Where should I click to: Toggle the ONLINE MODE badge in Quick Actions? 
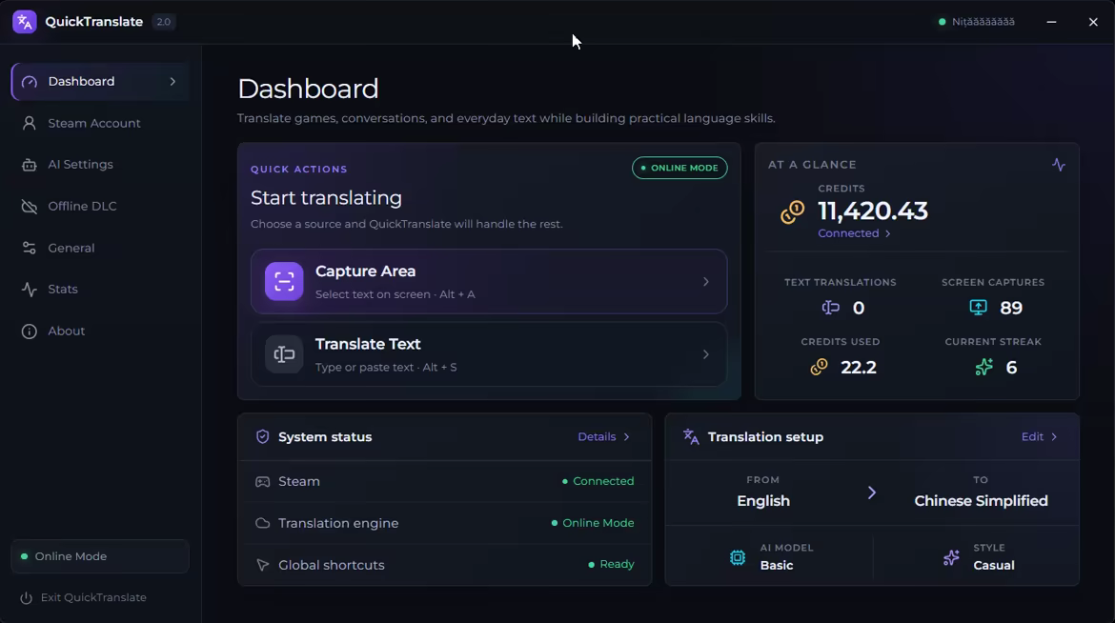[679, 168]
